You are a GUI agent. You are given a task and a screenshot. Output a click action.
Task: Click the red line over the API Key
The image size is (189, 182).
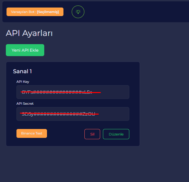61,92
